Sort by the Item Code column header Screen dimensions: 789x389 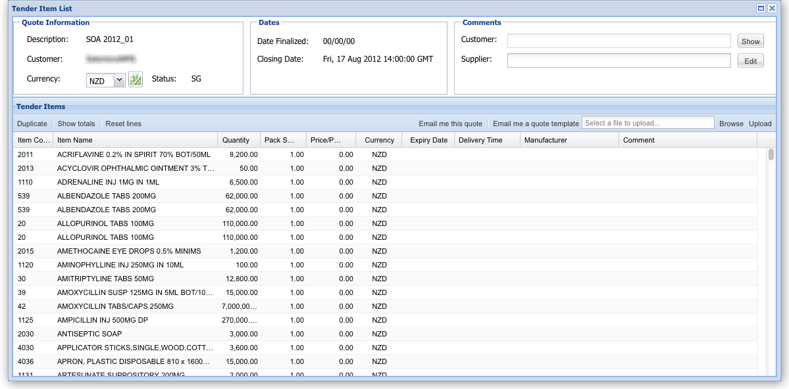(x=33, y=140)
